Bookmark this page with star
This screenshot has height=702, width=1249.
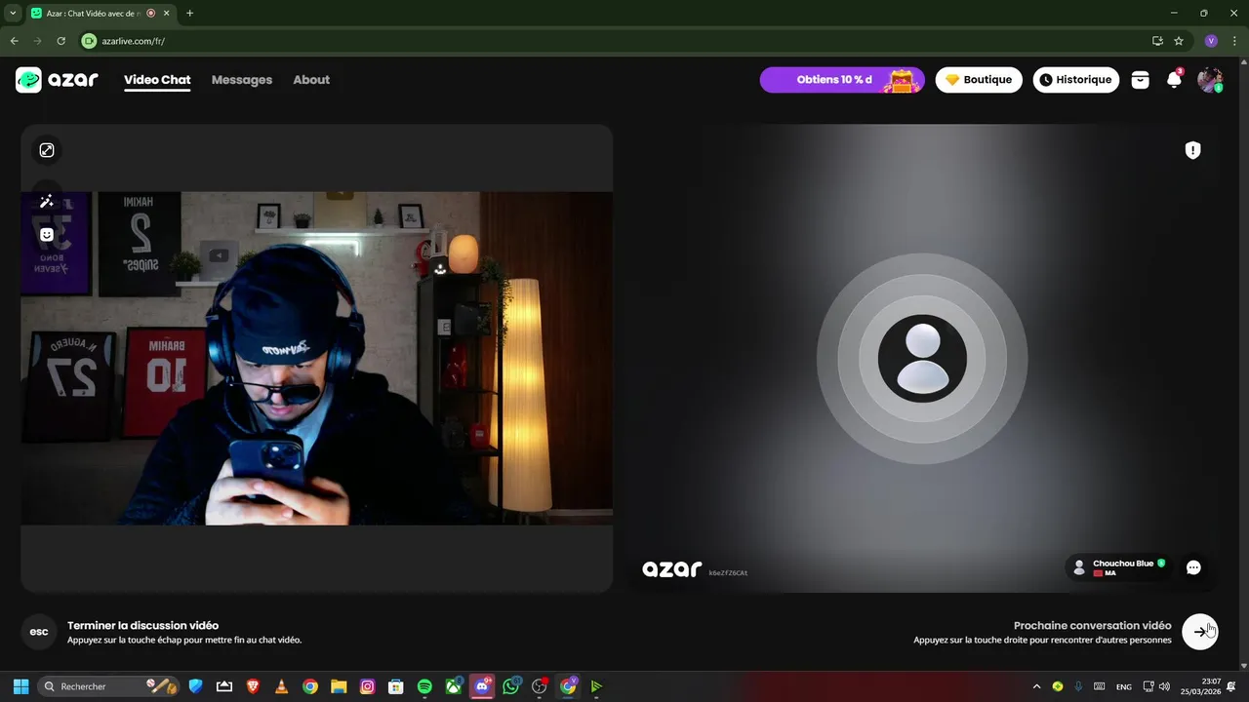(x=1179, y=41)
